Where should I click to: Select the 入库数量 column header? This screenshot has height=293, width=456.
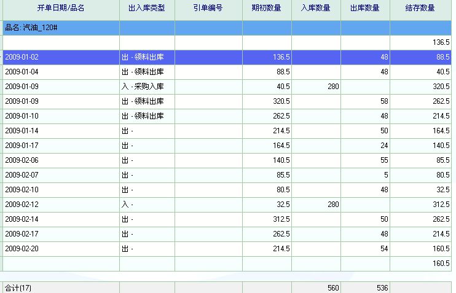pyautogui.click(x=316, y=8)
